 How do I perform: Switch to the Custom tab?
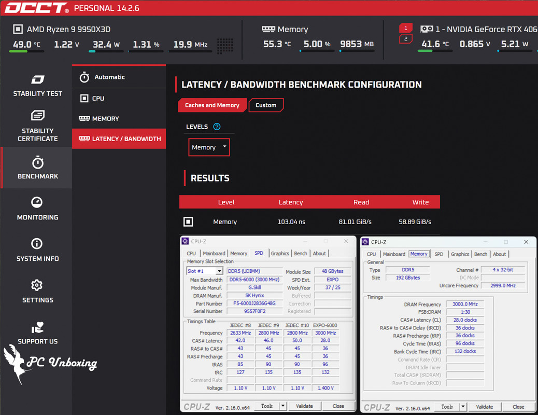tap(266, 105)
